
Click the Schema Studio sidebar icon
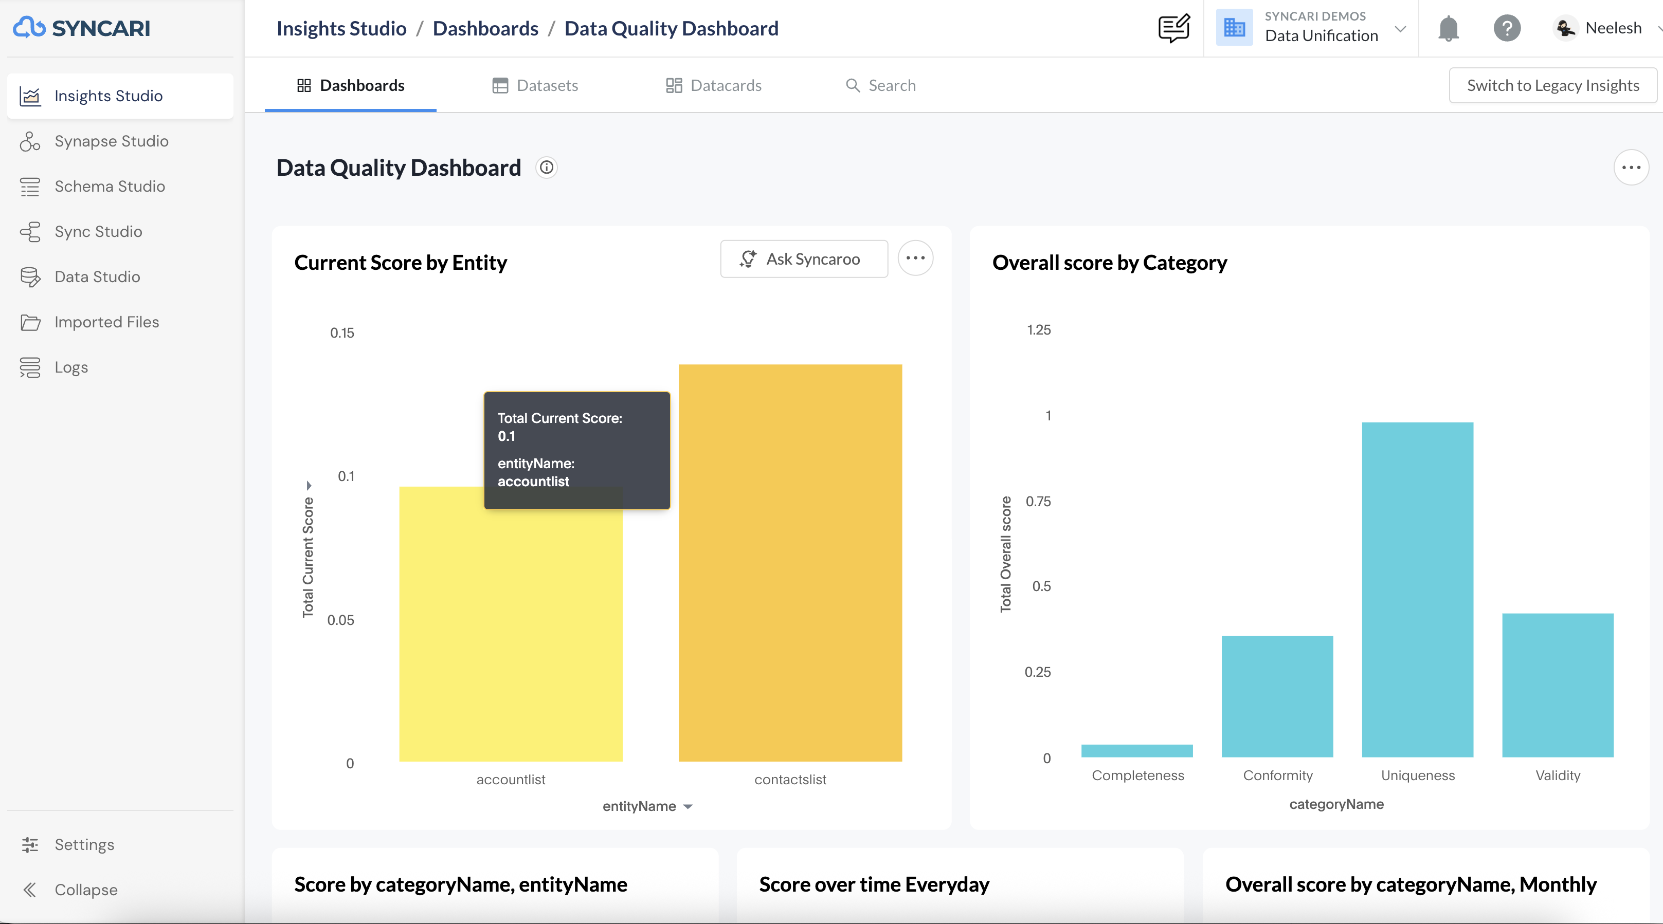[x=30, y=187]
